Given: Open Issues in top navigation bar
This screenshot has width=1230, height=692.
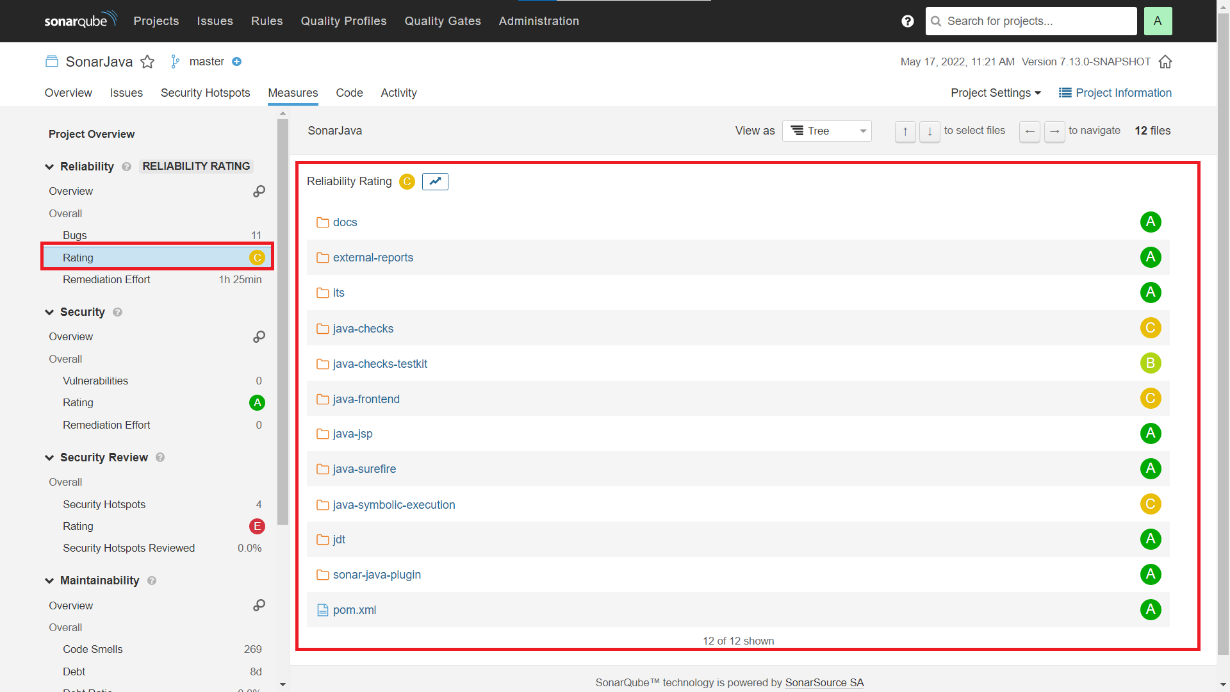Looking at the screenshot, I should (x=215, y=21).
